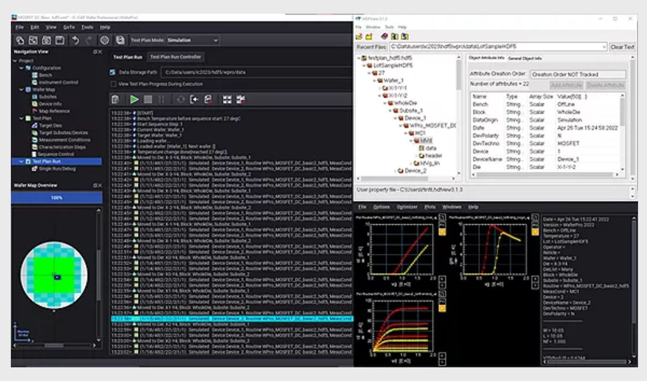Viewport: 647px width, 381px height.
Task: Expand the Device_2 node in the HDF tree
Action: tap(395, 170)
